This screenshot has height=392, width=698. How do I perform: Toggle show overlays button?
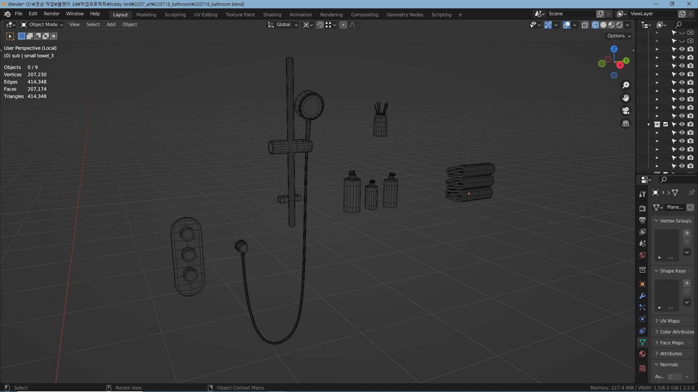point(566,25)
